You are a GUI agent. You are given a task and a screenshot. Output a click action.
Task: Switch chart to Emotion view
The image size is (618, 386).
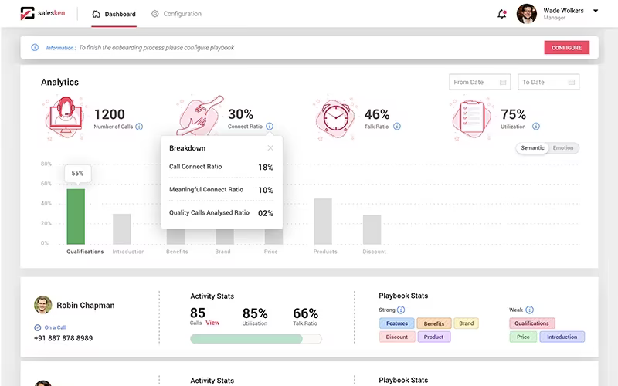click(563, 148)
